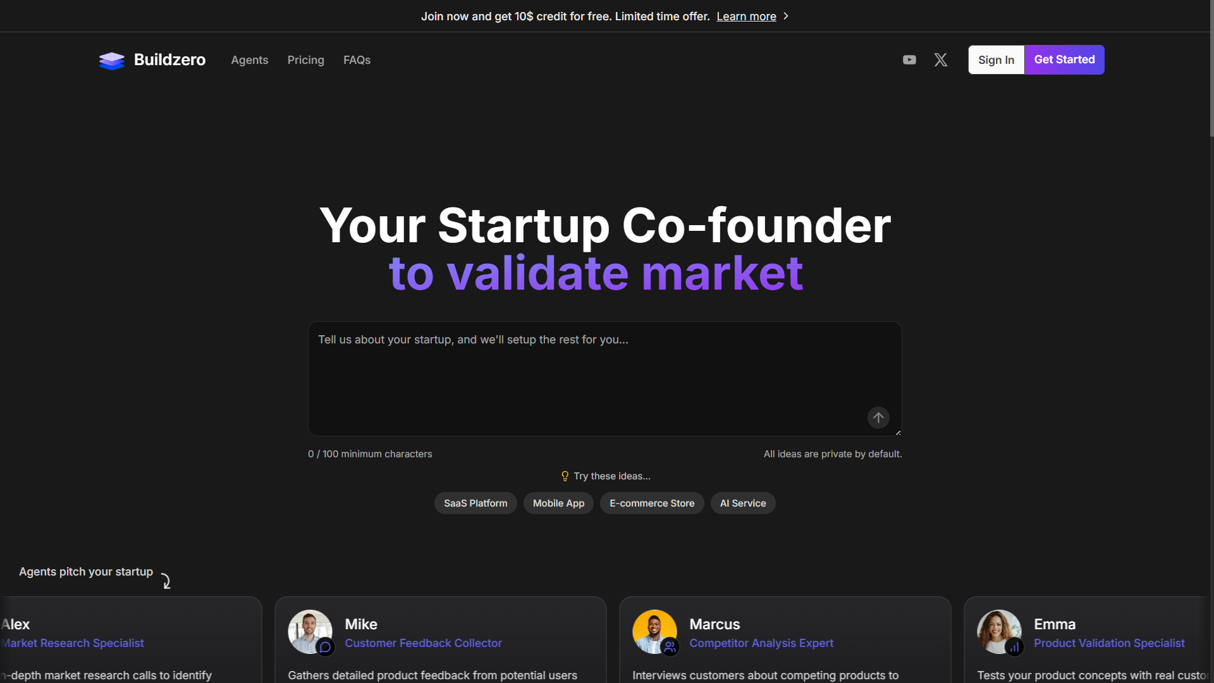Click the Buildzero layered logo icon
This screenshot has height=683, width=1214.
[112, 60]
